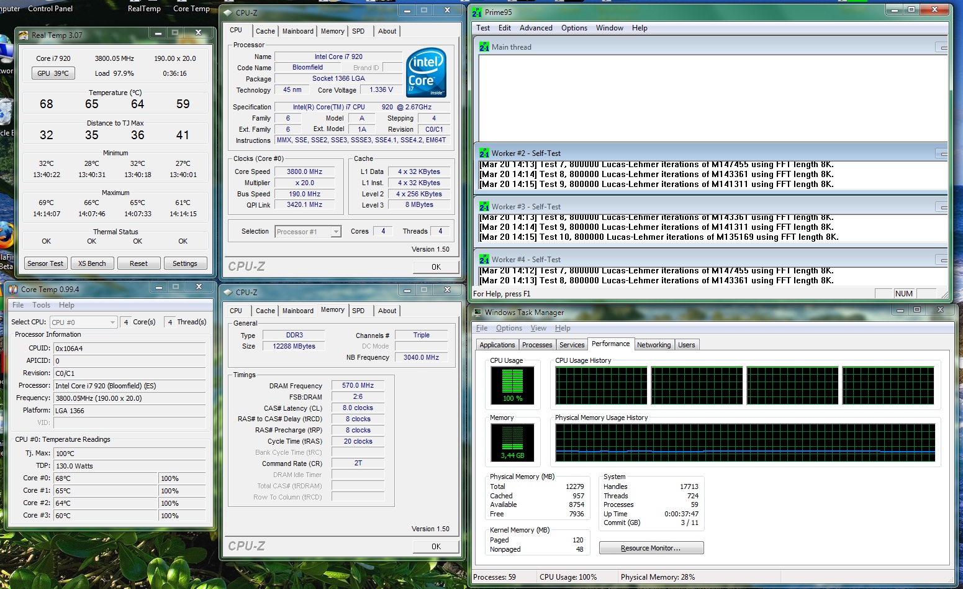Open the Memory tab in upper CPU-Z
The image size is (963, 589).
point(333,31)
